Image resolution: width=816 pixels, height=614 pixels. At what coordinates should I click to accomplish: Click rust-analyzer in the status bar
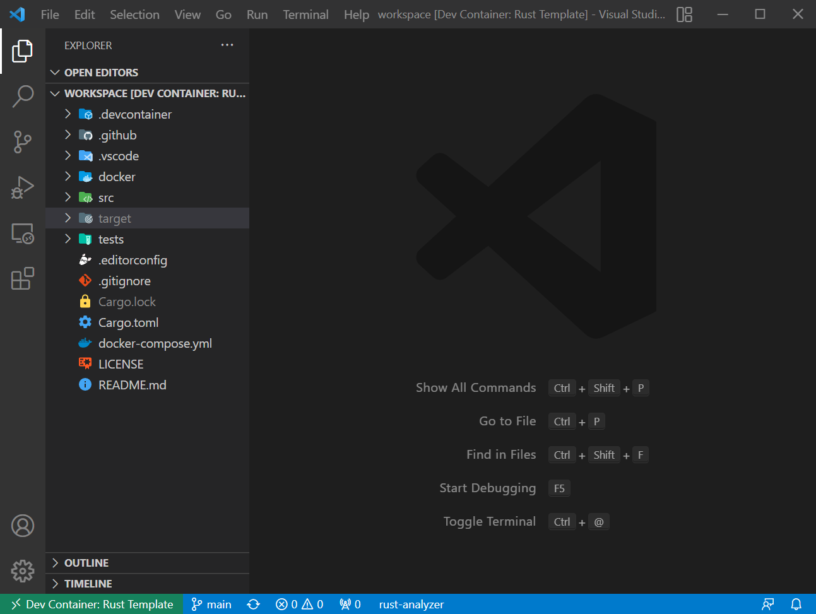coord(411,605)
